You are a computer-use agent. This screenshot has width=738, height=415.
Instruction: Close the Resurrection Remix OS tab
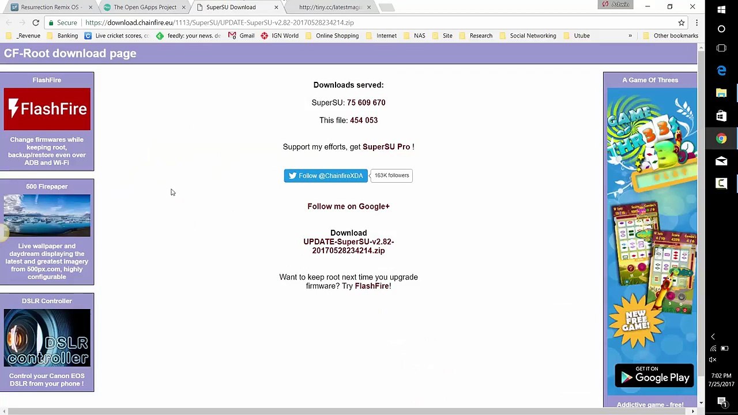pos(91,7)
